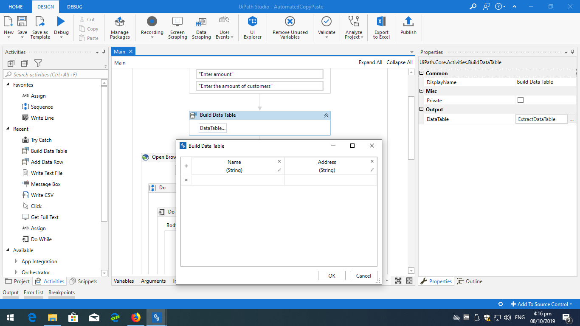Collapse the Output property section
The image size is (580, 326).
click(422, 110)
